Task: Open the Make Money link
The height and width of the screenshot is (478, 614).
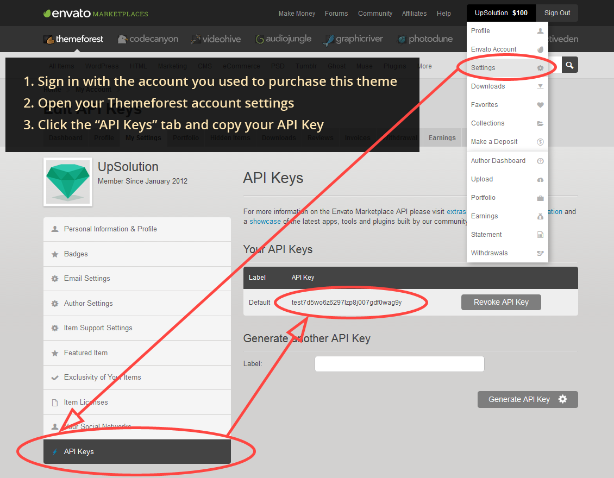Action: [297, 14]
